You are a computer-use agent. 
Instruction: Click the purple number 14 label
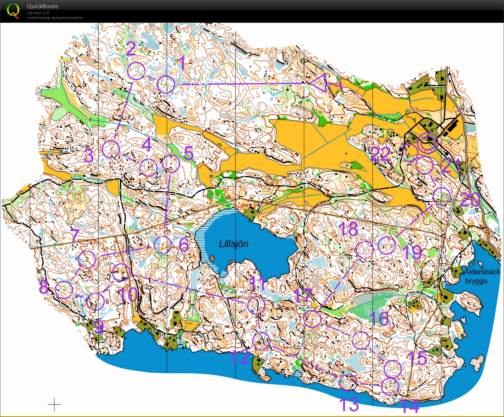(x=410, y=406)
